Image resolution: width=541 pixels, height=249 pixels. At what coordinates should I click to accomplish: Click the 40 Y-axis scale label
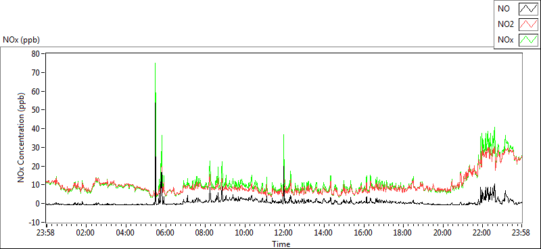coord(36,128)
